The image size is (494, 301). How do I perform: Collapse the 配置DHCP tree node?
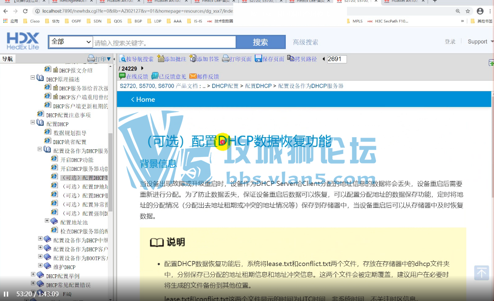point(32,122)
